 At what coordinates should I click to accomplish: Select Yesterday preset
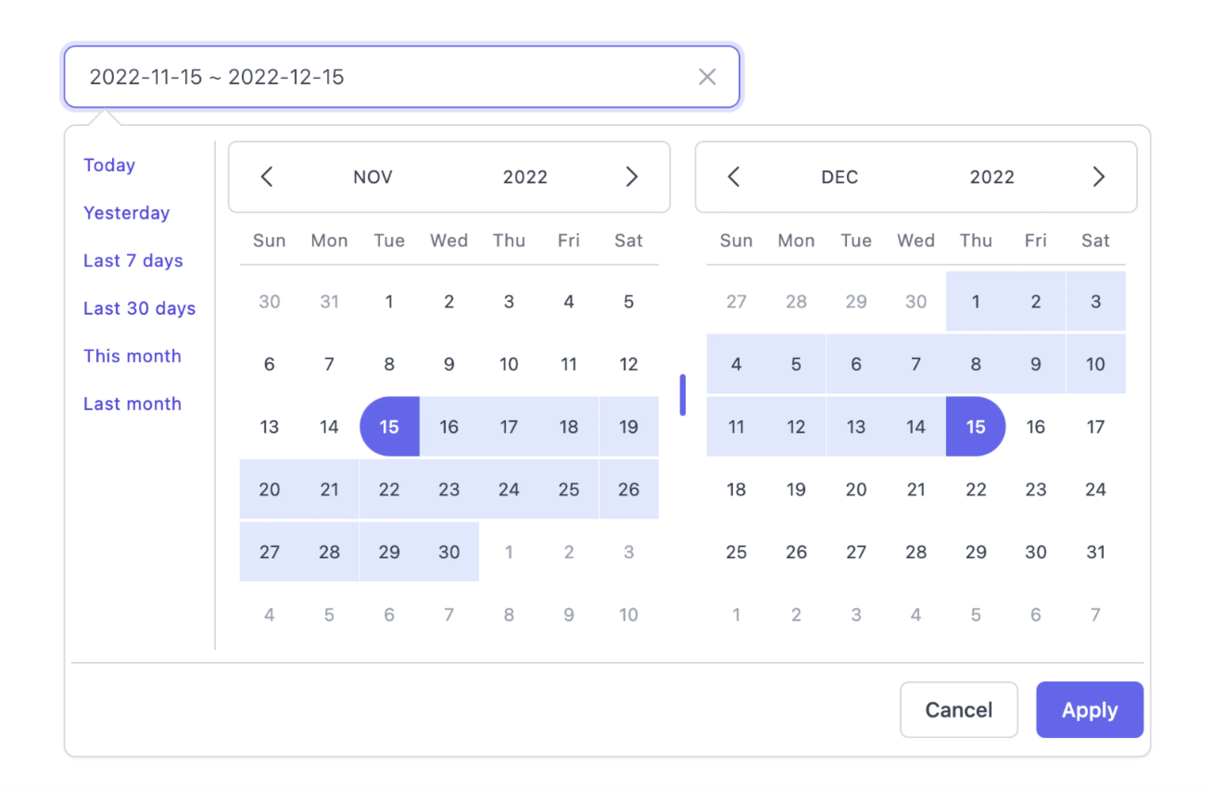(x=126, y=213)
